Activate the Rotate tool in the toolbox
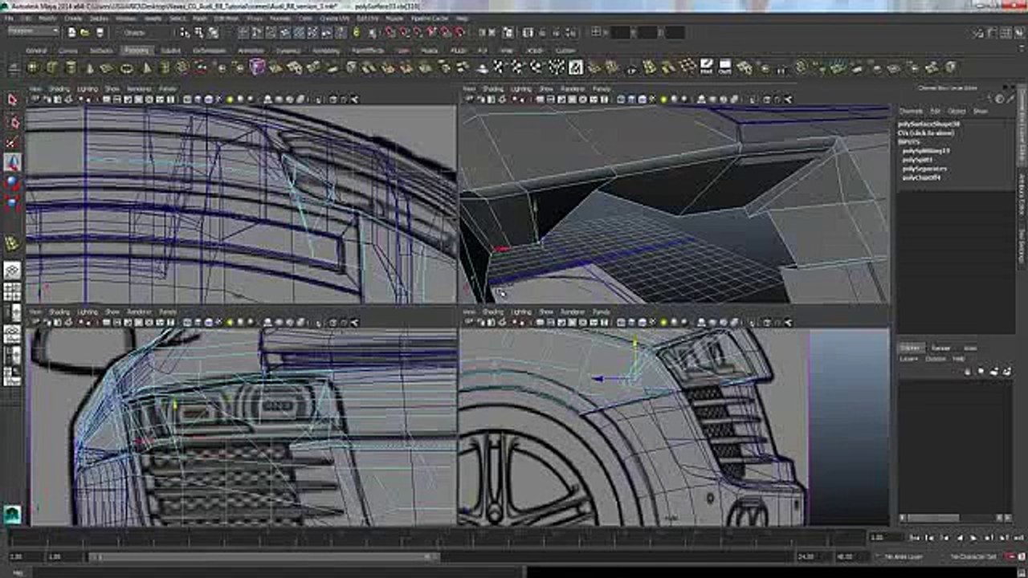Viewport: 1028px width, 578px height. pyautogui.click(x=12, y=182)
